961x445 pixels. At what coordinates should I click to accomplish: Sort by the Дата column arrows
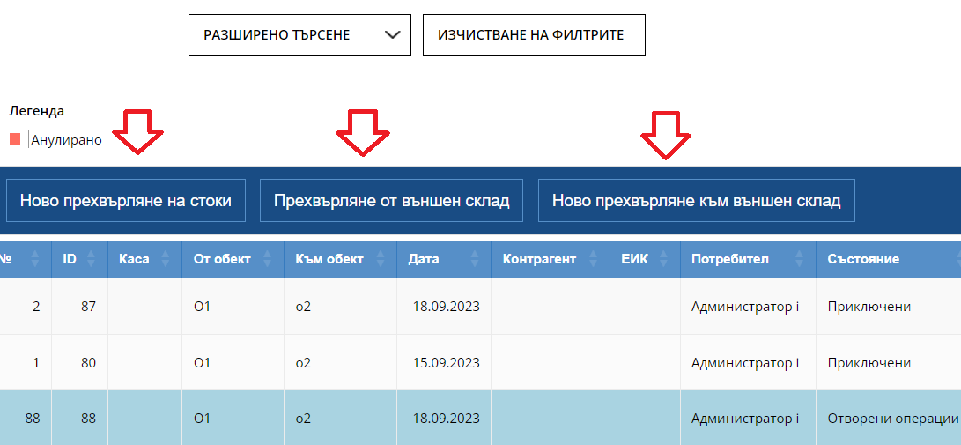(475, 259)
